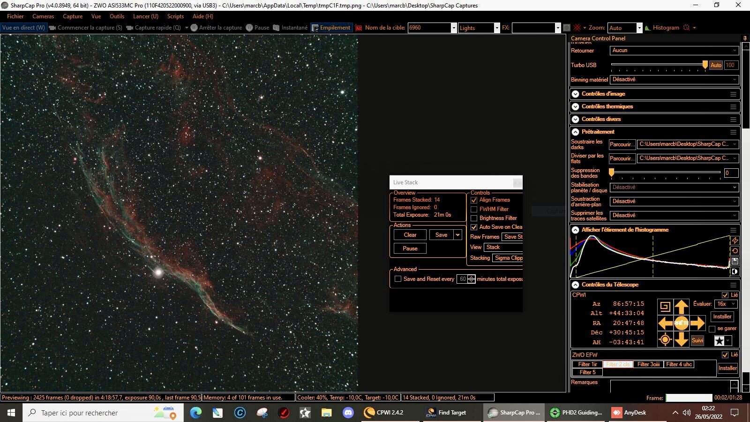This screenshot has height=422, width=750.
Task: Click the Clear button in Live Stack
Action: 410,235
